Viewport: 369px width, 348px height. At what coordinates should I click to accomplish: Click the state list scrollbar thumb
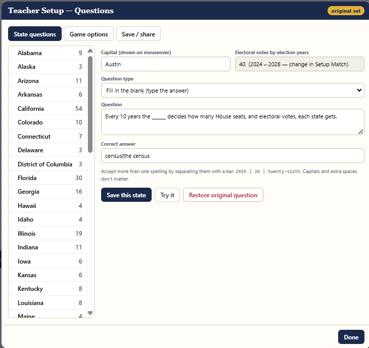90,104
